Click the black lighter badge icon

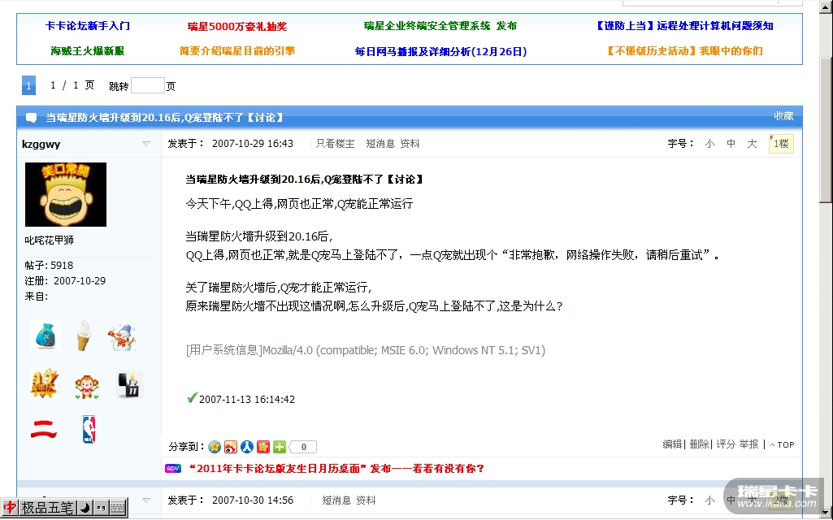129,384
